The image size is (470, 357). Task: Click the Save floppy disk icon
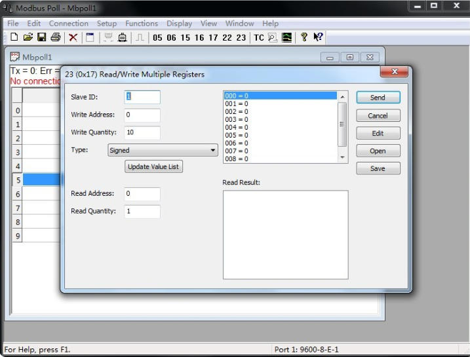(41, 37)
